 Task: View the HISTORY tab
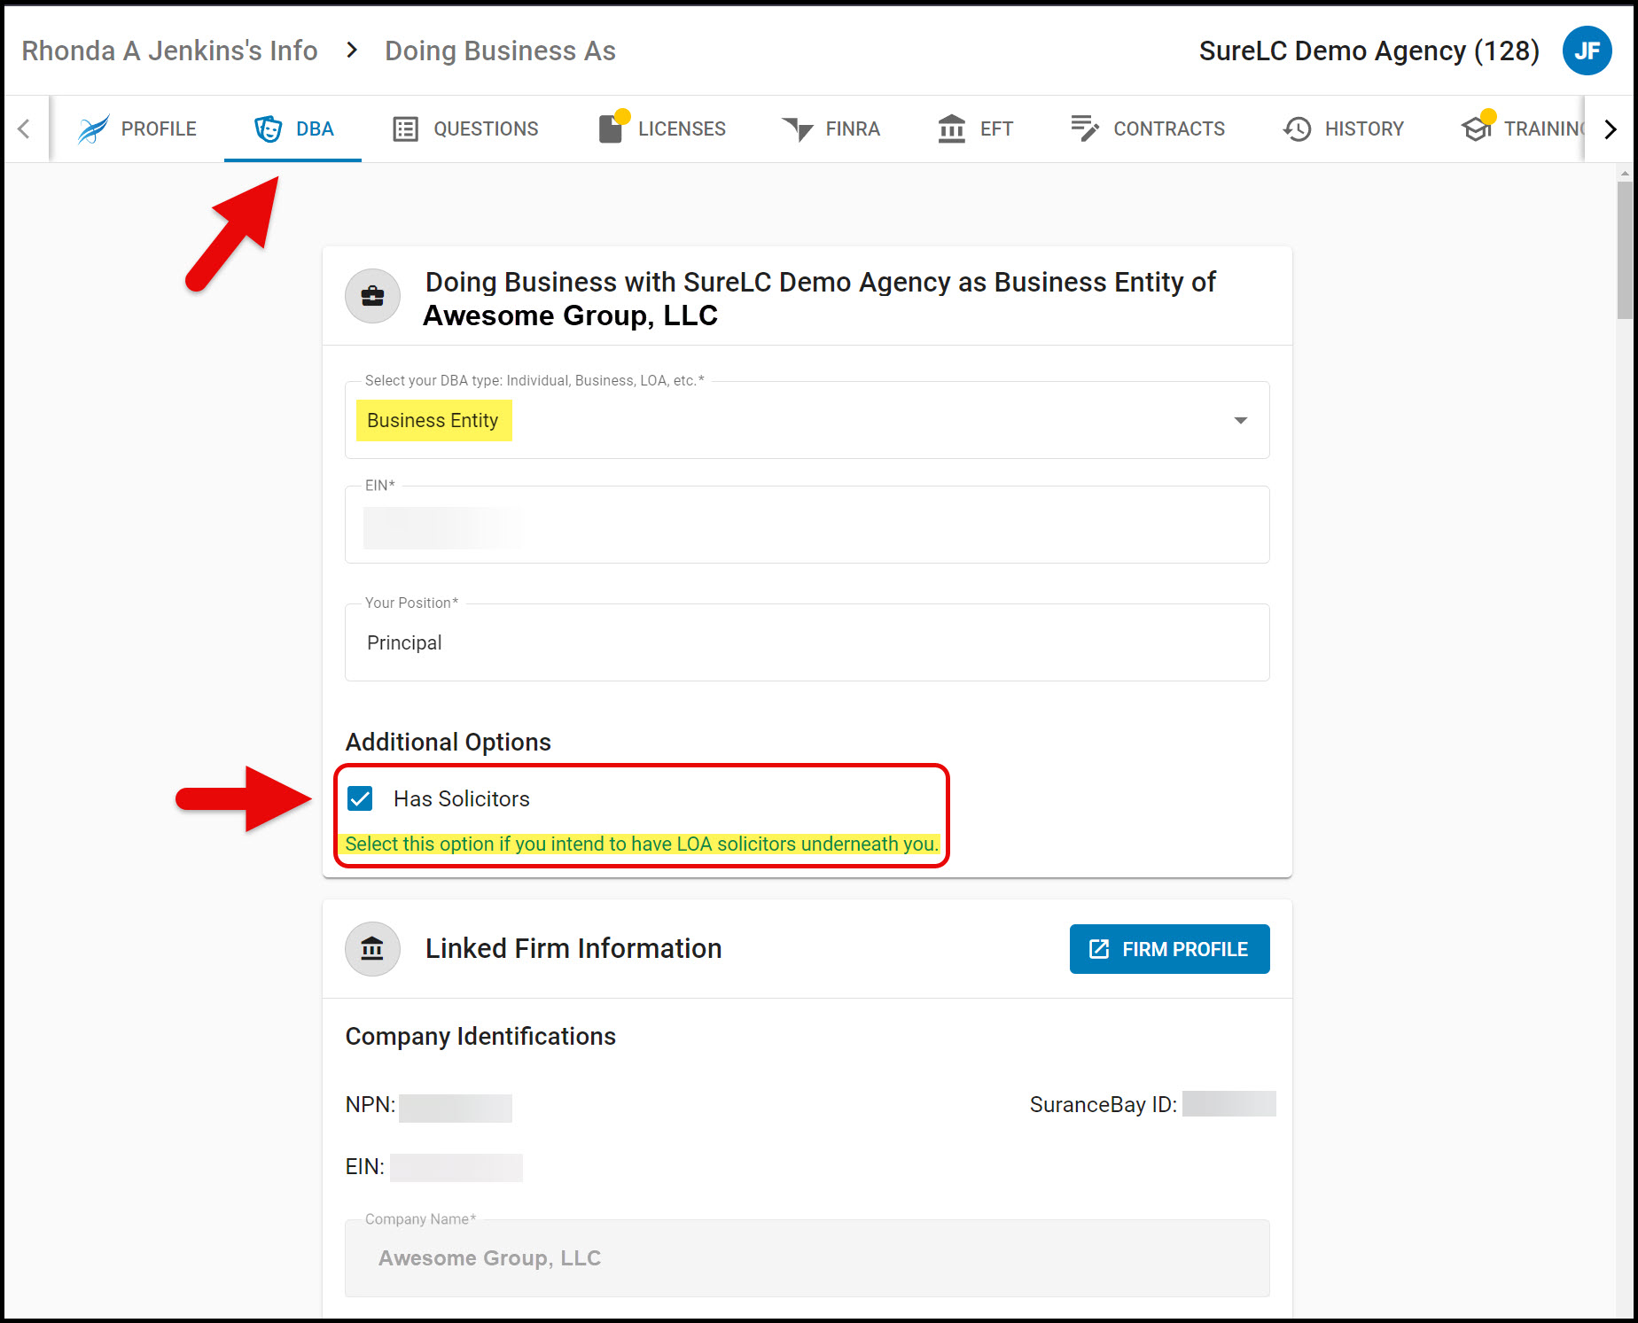[1343, 129]
